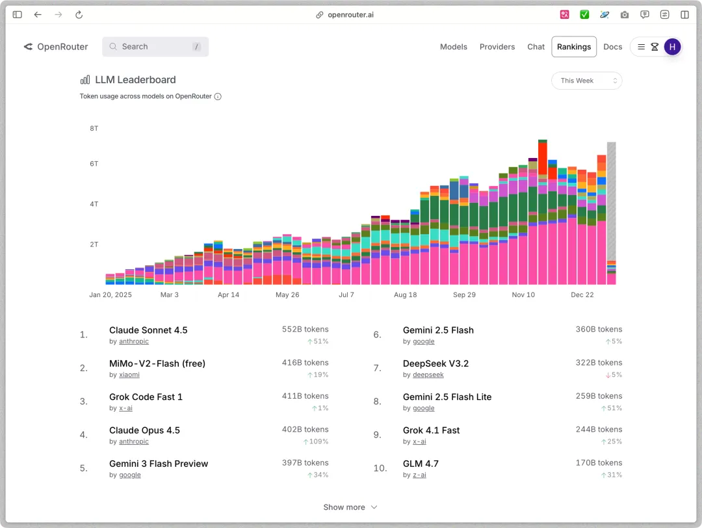This screenshot has height=528, width=702.
Task: Go back using the browser back arrow
Action: coord(38,14)
